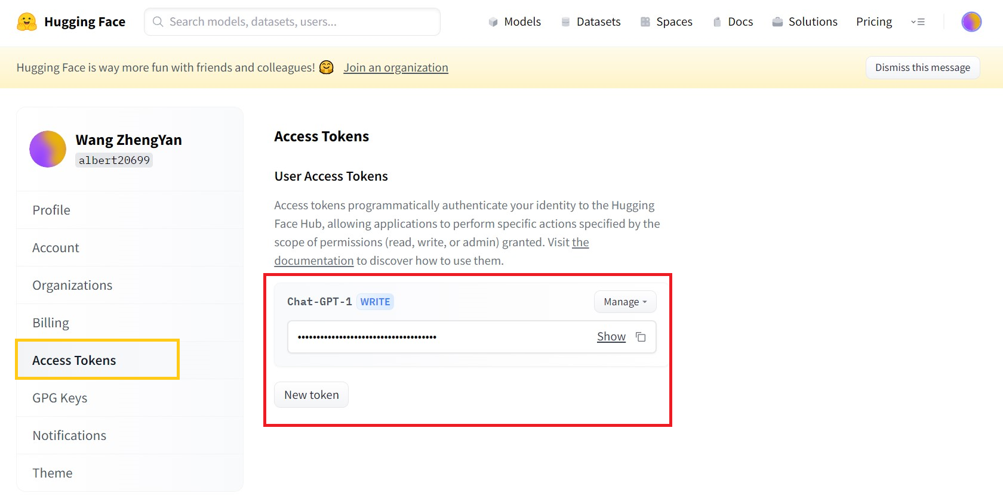Open Datasets in the top navigation
The width and height of the screenshot is (1003, 502).
(591, 22)
